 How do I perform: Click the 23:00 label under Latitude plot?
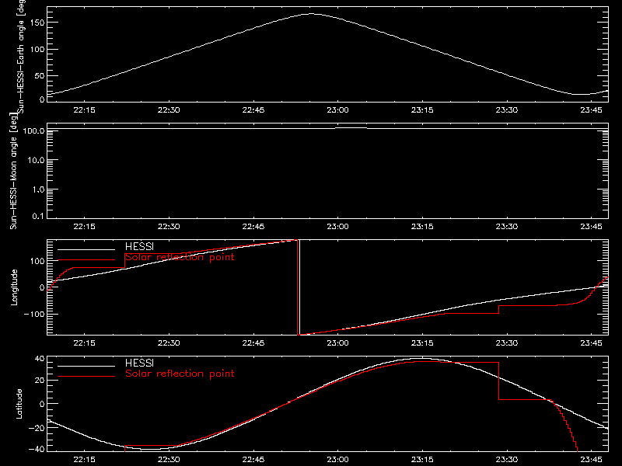coord(337,460)
